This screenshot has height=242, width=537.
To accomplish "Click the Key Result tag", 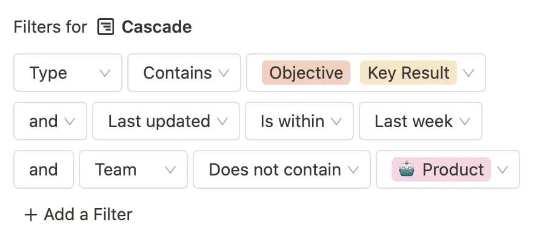I will [x=409, y=73].
